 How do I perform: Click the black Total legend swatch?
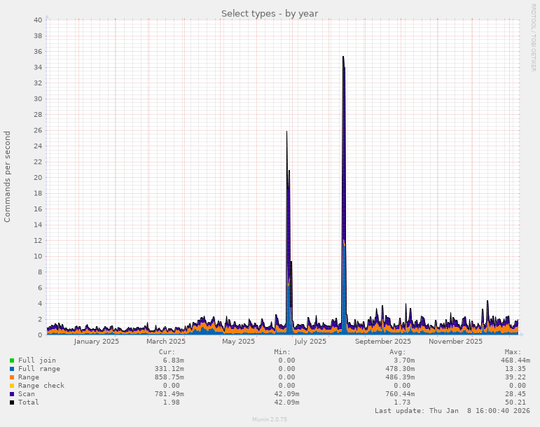[x=12, y=402]
